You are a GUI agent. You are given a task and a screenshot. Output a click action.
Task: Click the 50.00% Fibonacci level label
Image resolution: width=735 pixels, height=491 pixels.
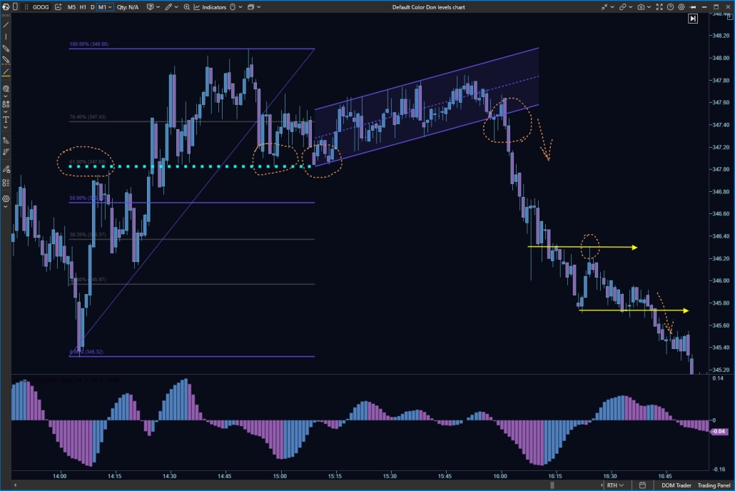[x=86, y=198]
